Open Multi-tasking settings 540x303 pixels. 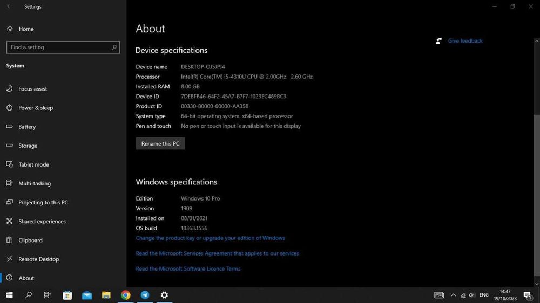tap(63, 183)
